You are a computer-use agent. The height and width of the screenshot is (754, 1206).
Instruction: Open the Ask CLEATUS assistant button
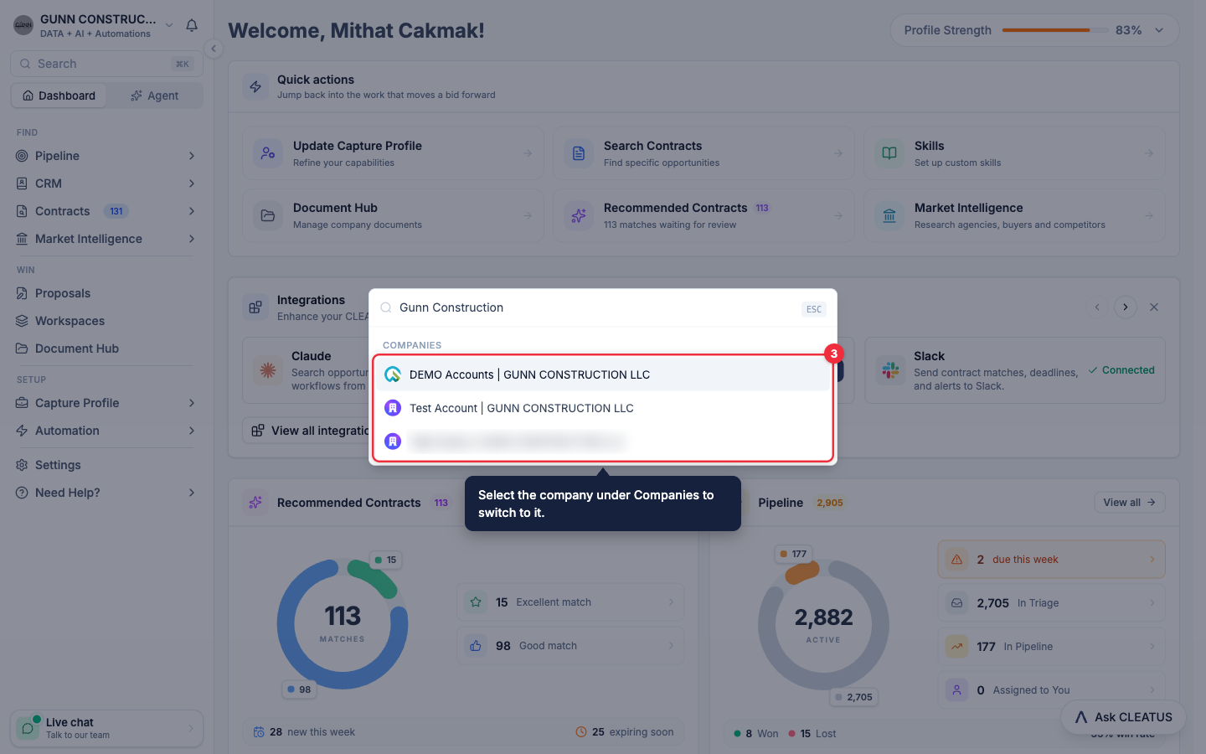(x=1123, y=717)
